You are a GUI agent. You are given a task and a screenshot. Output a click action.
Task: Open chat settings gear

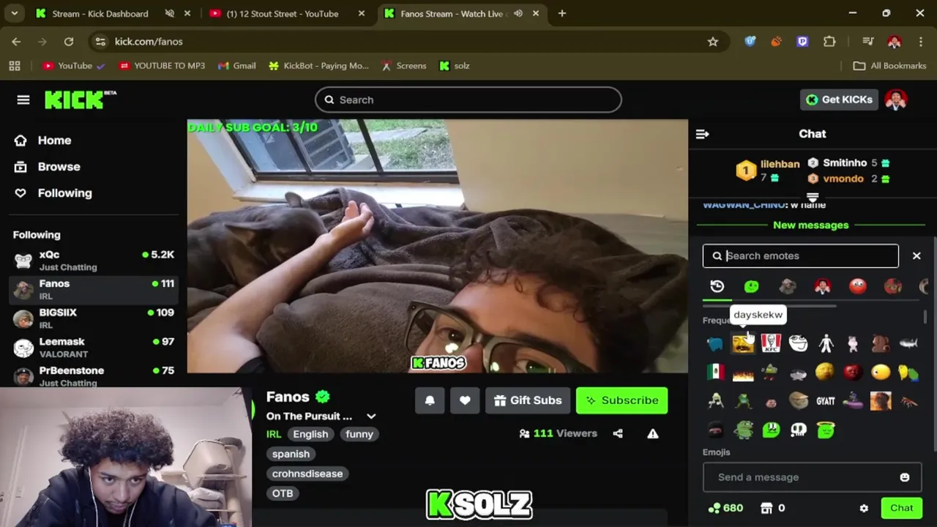(864, 508)
